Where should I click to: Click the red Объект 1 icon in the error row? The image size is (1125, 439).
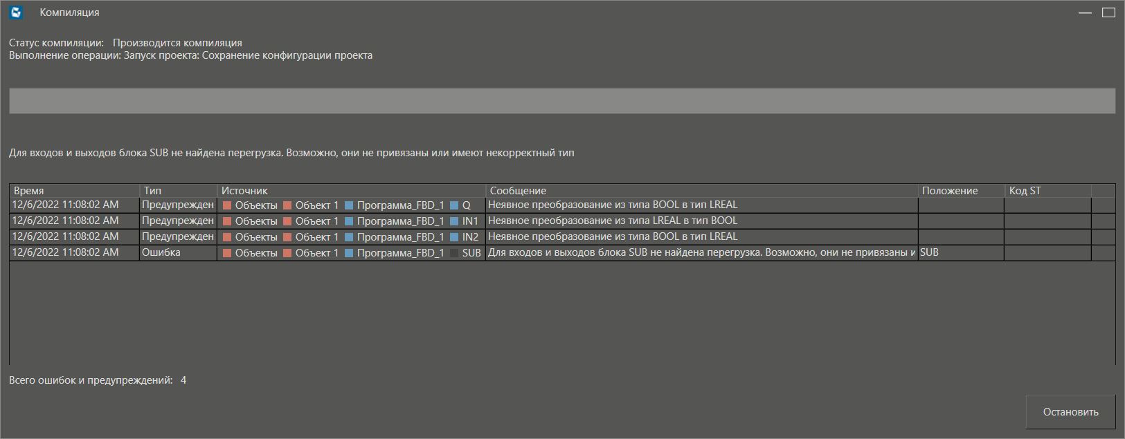[x=287, y=253]
